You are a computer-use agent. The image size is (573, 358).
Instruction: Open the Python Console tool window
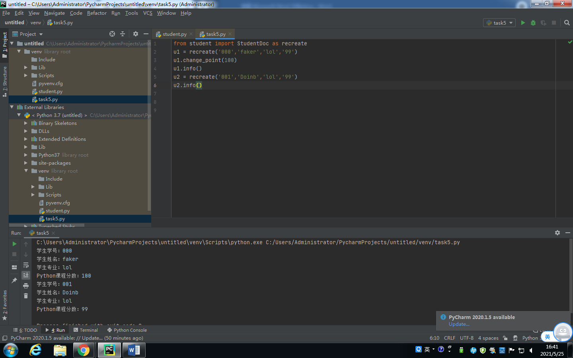(127, 330)
